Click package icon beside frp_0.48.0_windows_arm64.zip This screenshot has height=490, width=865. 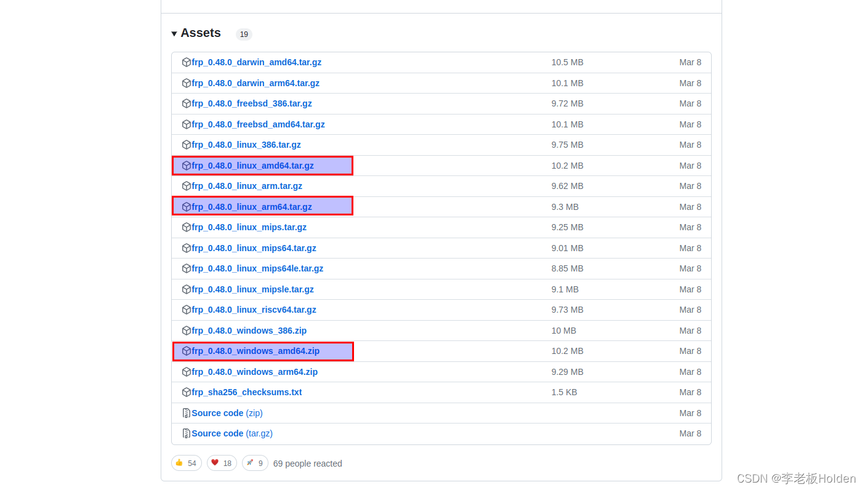(187, 372)
